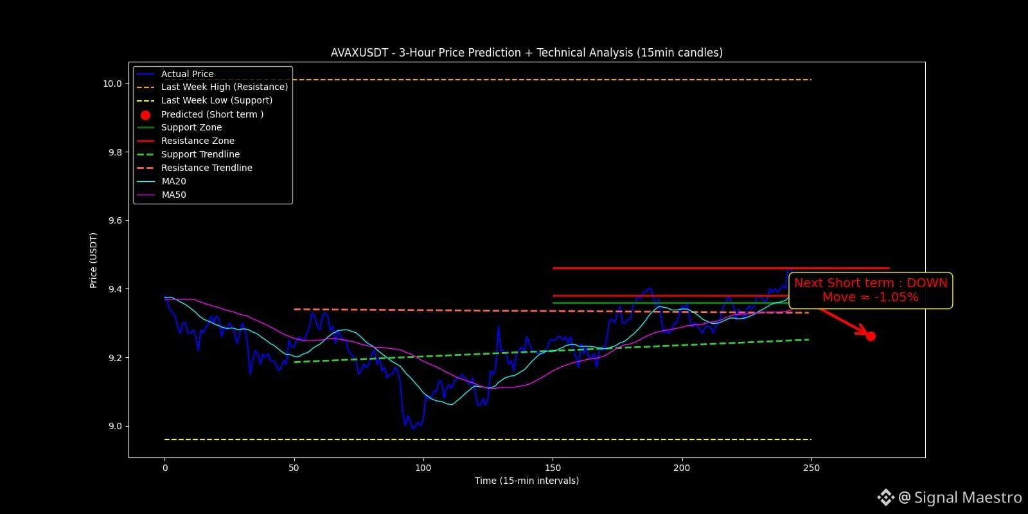Screen dimensions: 1028x514
Task: Click the x-axis tick value 200
Action: [x=682, y=468]
